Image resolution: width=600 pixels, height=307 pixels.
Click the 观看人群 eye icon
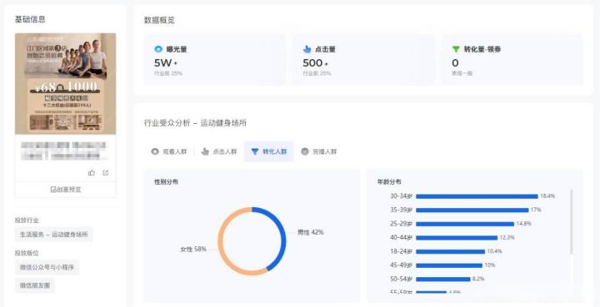coord(155,151)
